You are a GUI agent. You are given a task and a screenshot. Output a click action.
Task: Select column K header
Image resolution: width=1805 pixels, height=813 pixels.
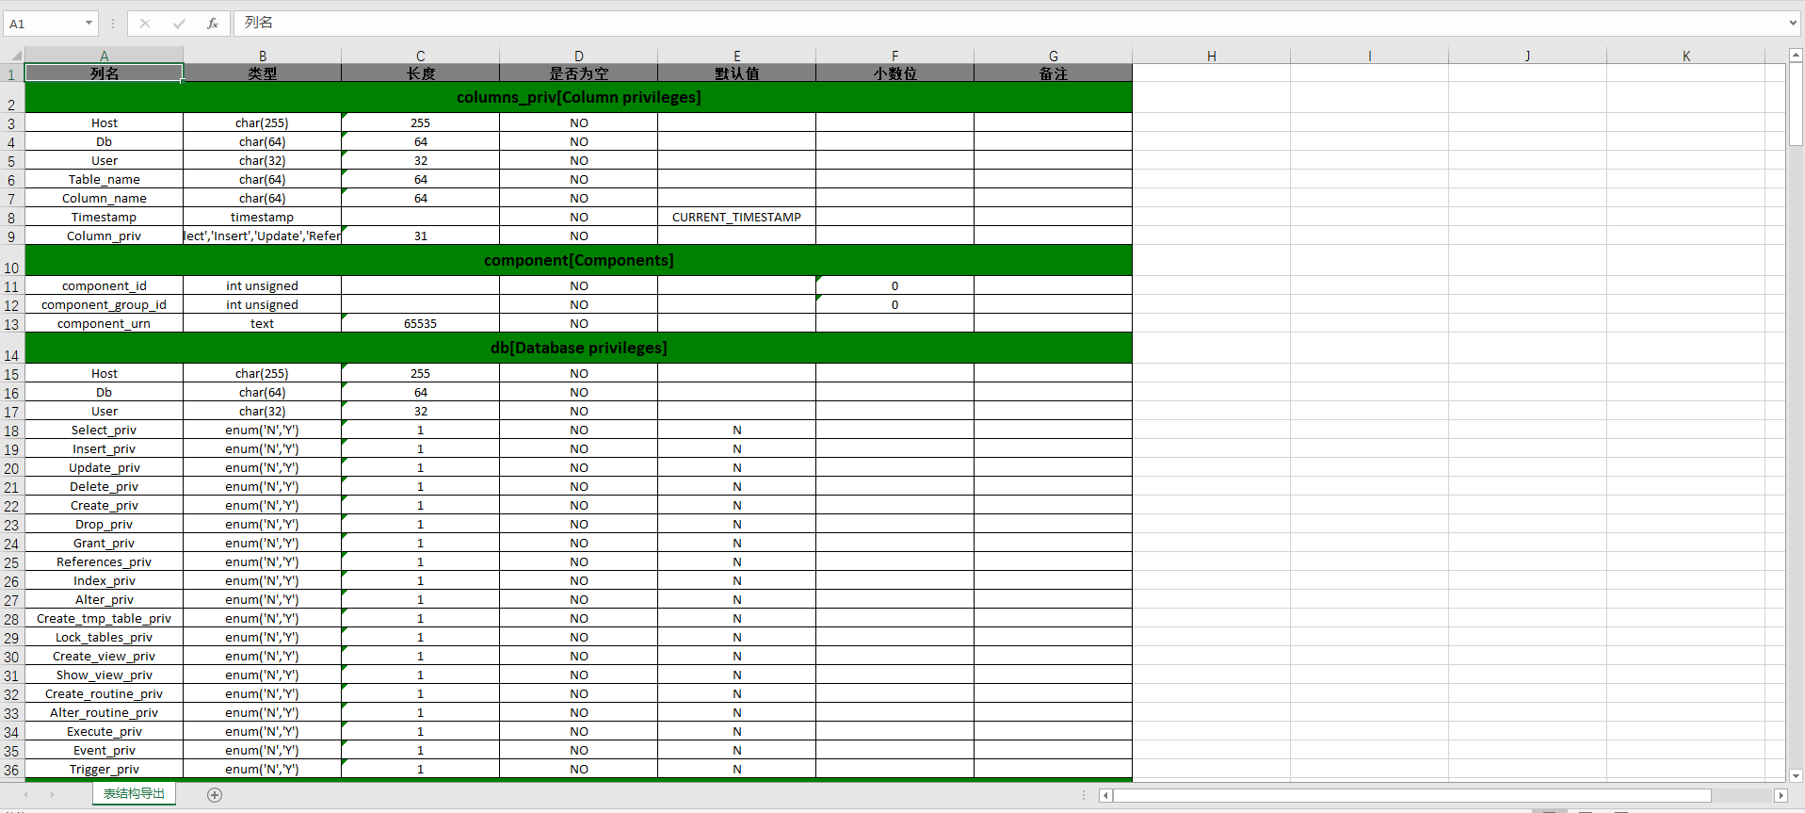click(x=1686, y=56)
